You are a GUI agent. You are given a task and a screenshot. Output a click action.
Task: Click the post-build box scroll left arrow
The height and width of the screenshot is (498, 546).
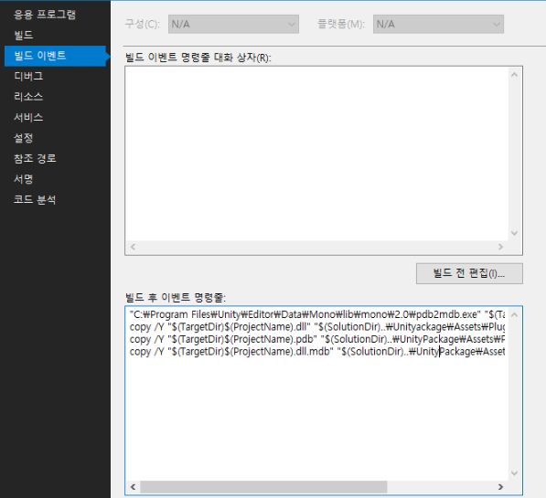pyautogui.click(x=133, y=487)
